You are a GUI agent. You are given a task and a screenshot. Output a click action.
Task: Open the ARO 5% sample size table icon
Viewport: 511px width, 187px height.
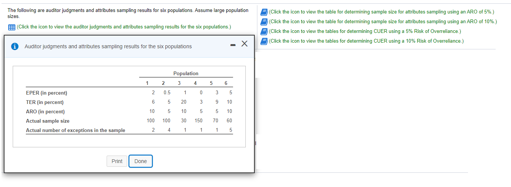264,12
